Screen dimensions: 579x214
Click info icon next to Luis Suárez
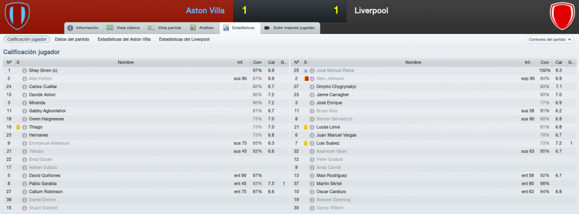pos(312,143)
